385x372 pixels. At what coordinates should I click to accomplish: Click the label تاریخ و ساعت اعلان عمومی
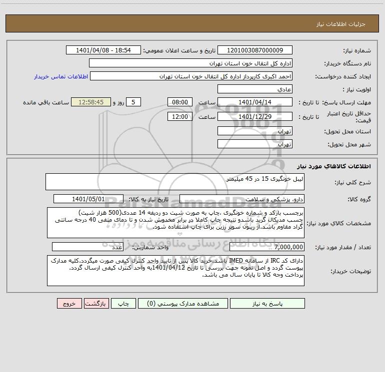click(x=179, y=51)
